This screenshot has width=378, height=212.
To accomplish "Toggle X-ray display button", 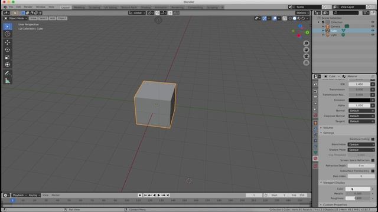I will (285, 18).
